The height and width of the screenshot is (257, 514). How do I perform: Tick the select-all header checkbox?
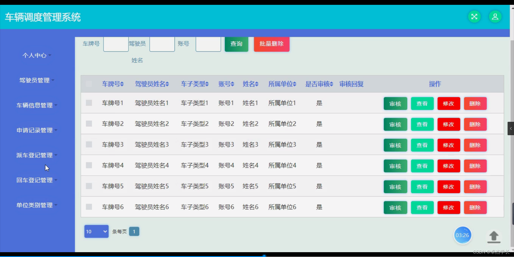tap(89, 84)
